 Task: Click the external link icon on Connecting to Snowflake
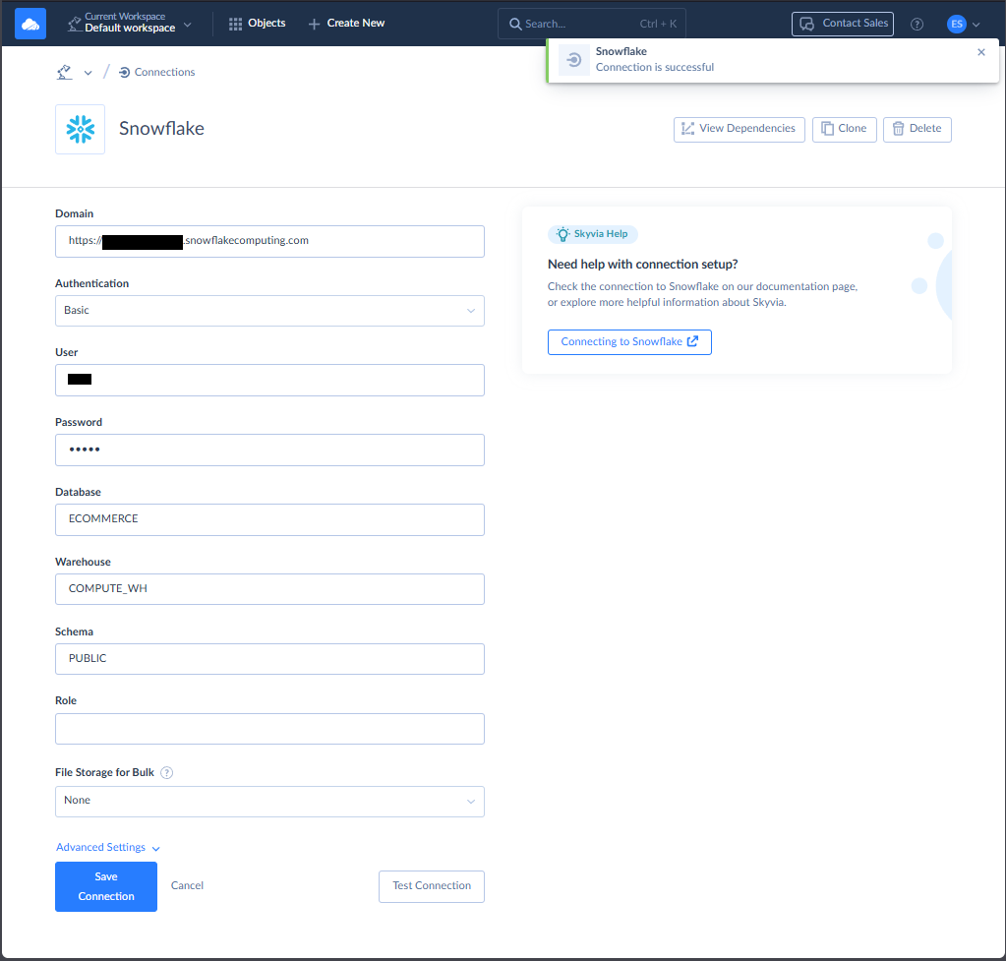(693, 341)
